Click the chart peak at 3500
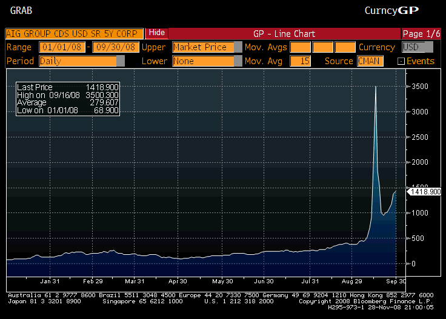 point(376,87)
